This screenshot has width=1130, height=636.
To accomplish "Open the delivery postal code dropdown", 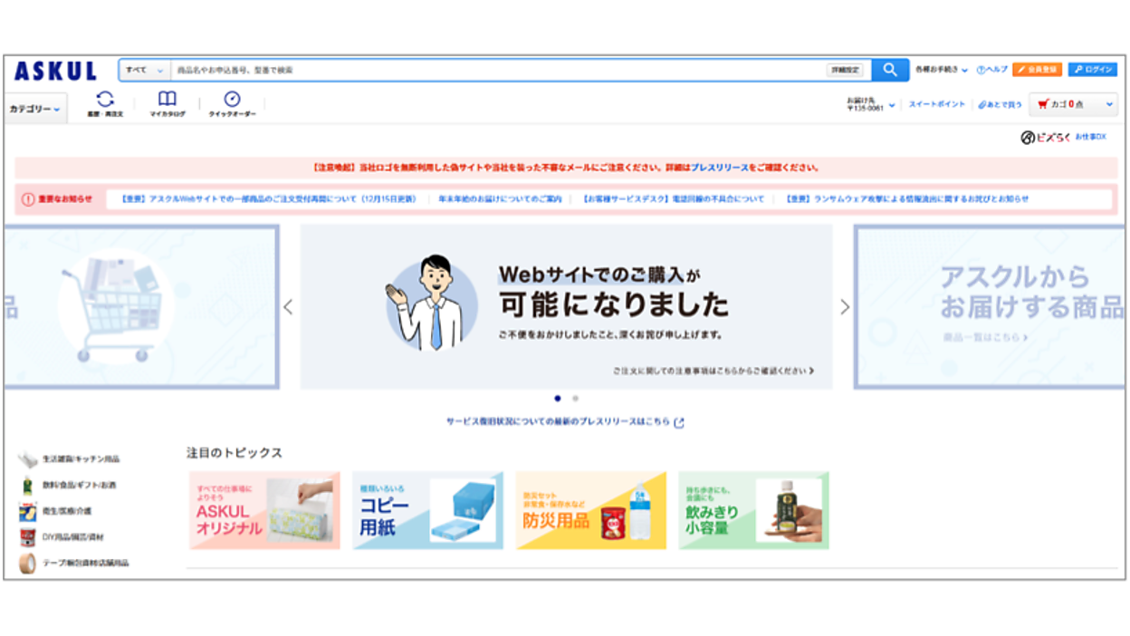I will click(871, 104).
